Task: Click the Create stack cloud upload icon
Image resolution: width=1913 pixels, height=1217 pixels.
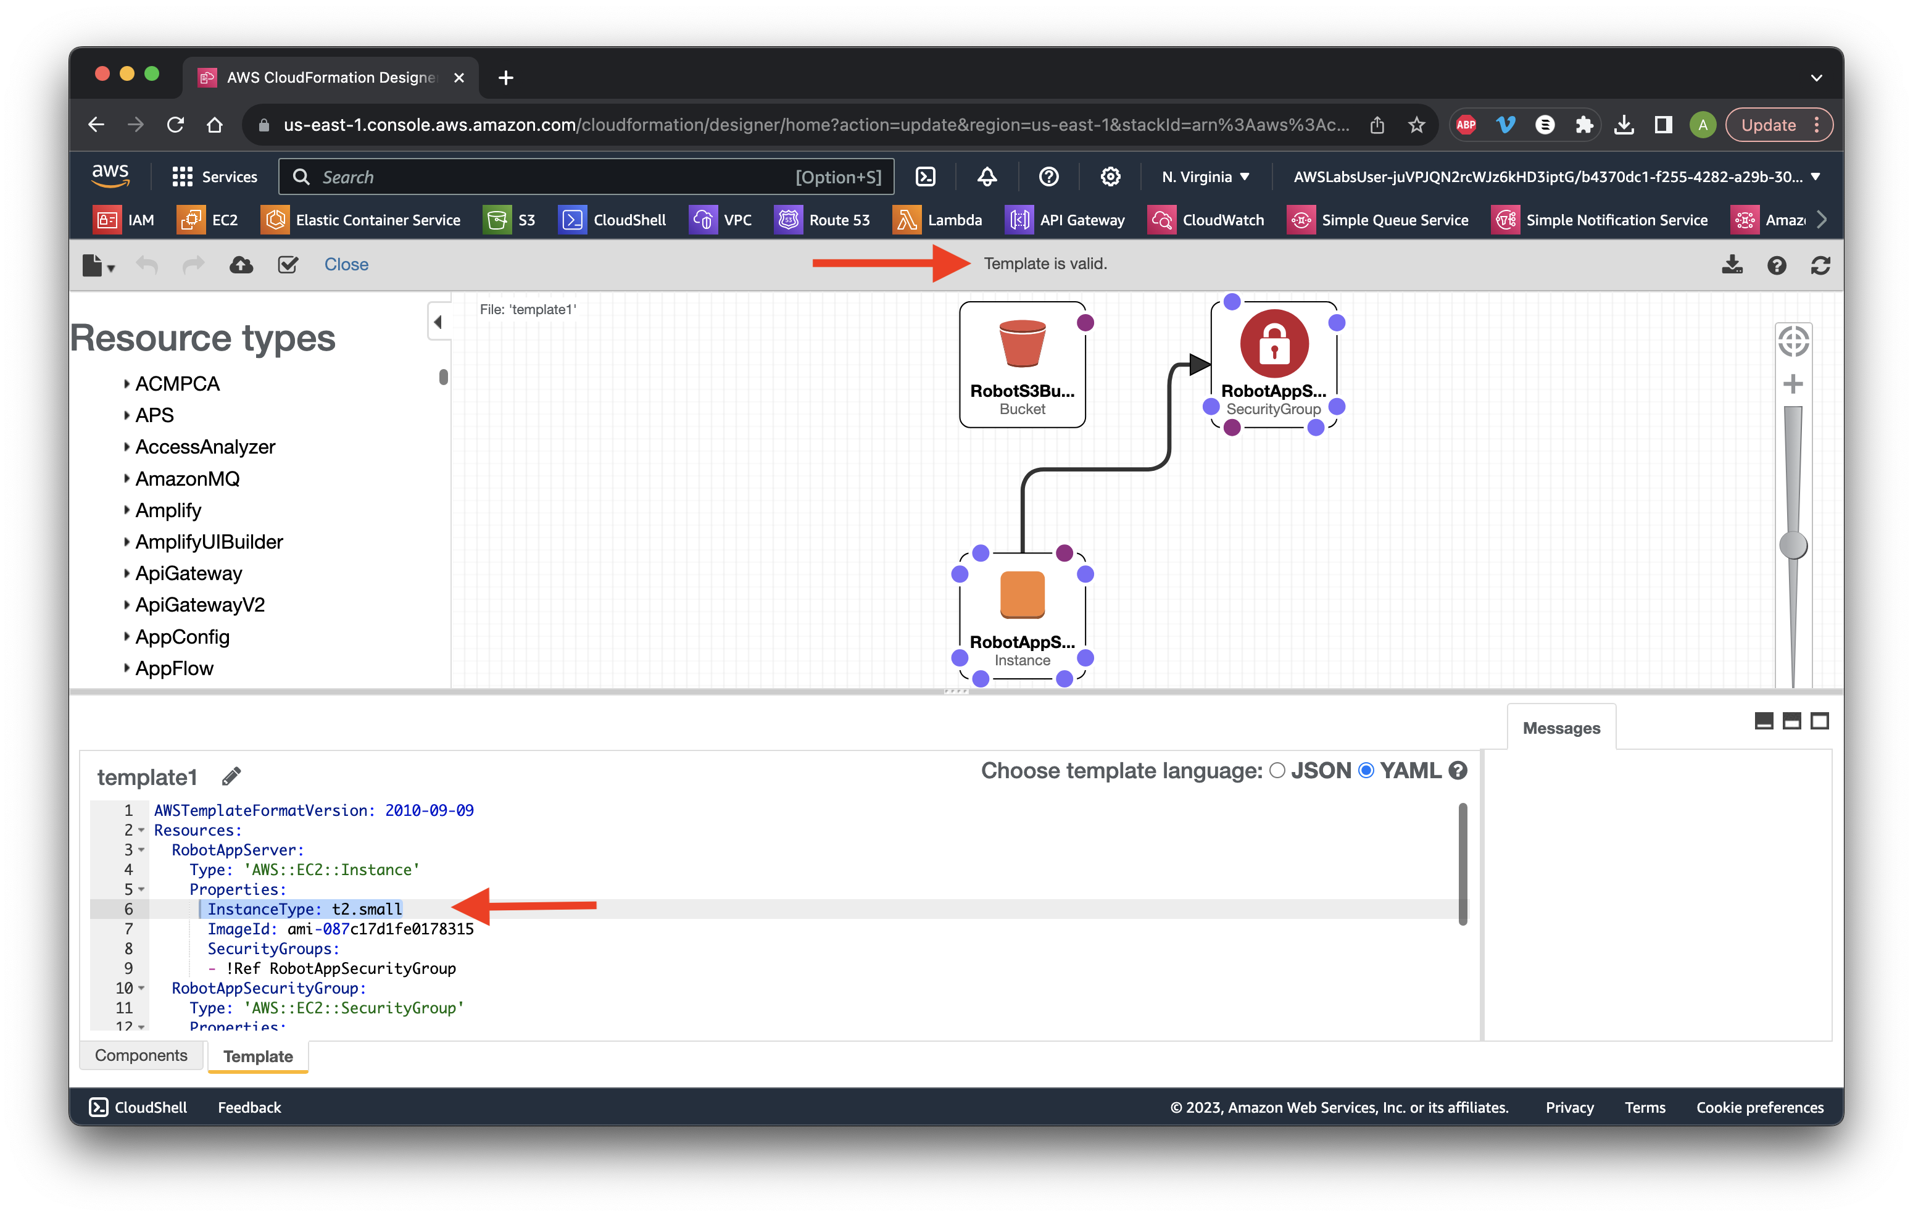Action: point(241,265)
